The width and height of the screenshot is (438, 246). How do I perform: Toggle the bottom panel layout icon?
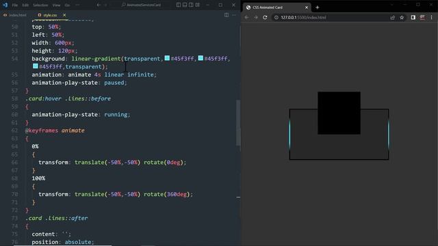[x=185, y=5]
